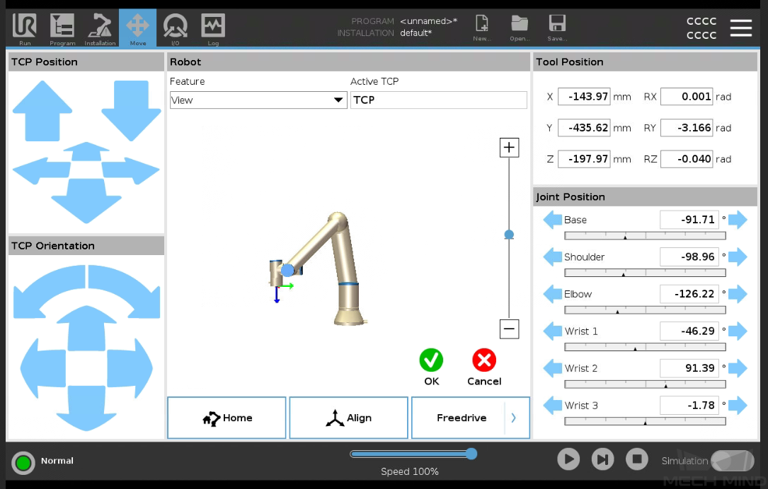Increase Wrist 2 joint with right arrow
The width and height of the screenshot is (768, 489).
click(738, 368)
